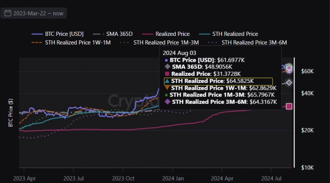
Task: Click the purple diamond icon for 3M-6M in tooltip
Action: tap(167, 101)
